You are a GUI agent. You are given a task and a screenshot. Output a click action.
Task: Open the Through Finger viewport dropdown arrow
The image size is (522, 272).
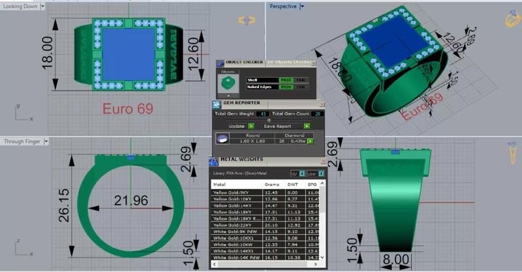(46, 142)
